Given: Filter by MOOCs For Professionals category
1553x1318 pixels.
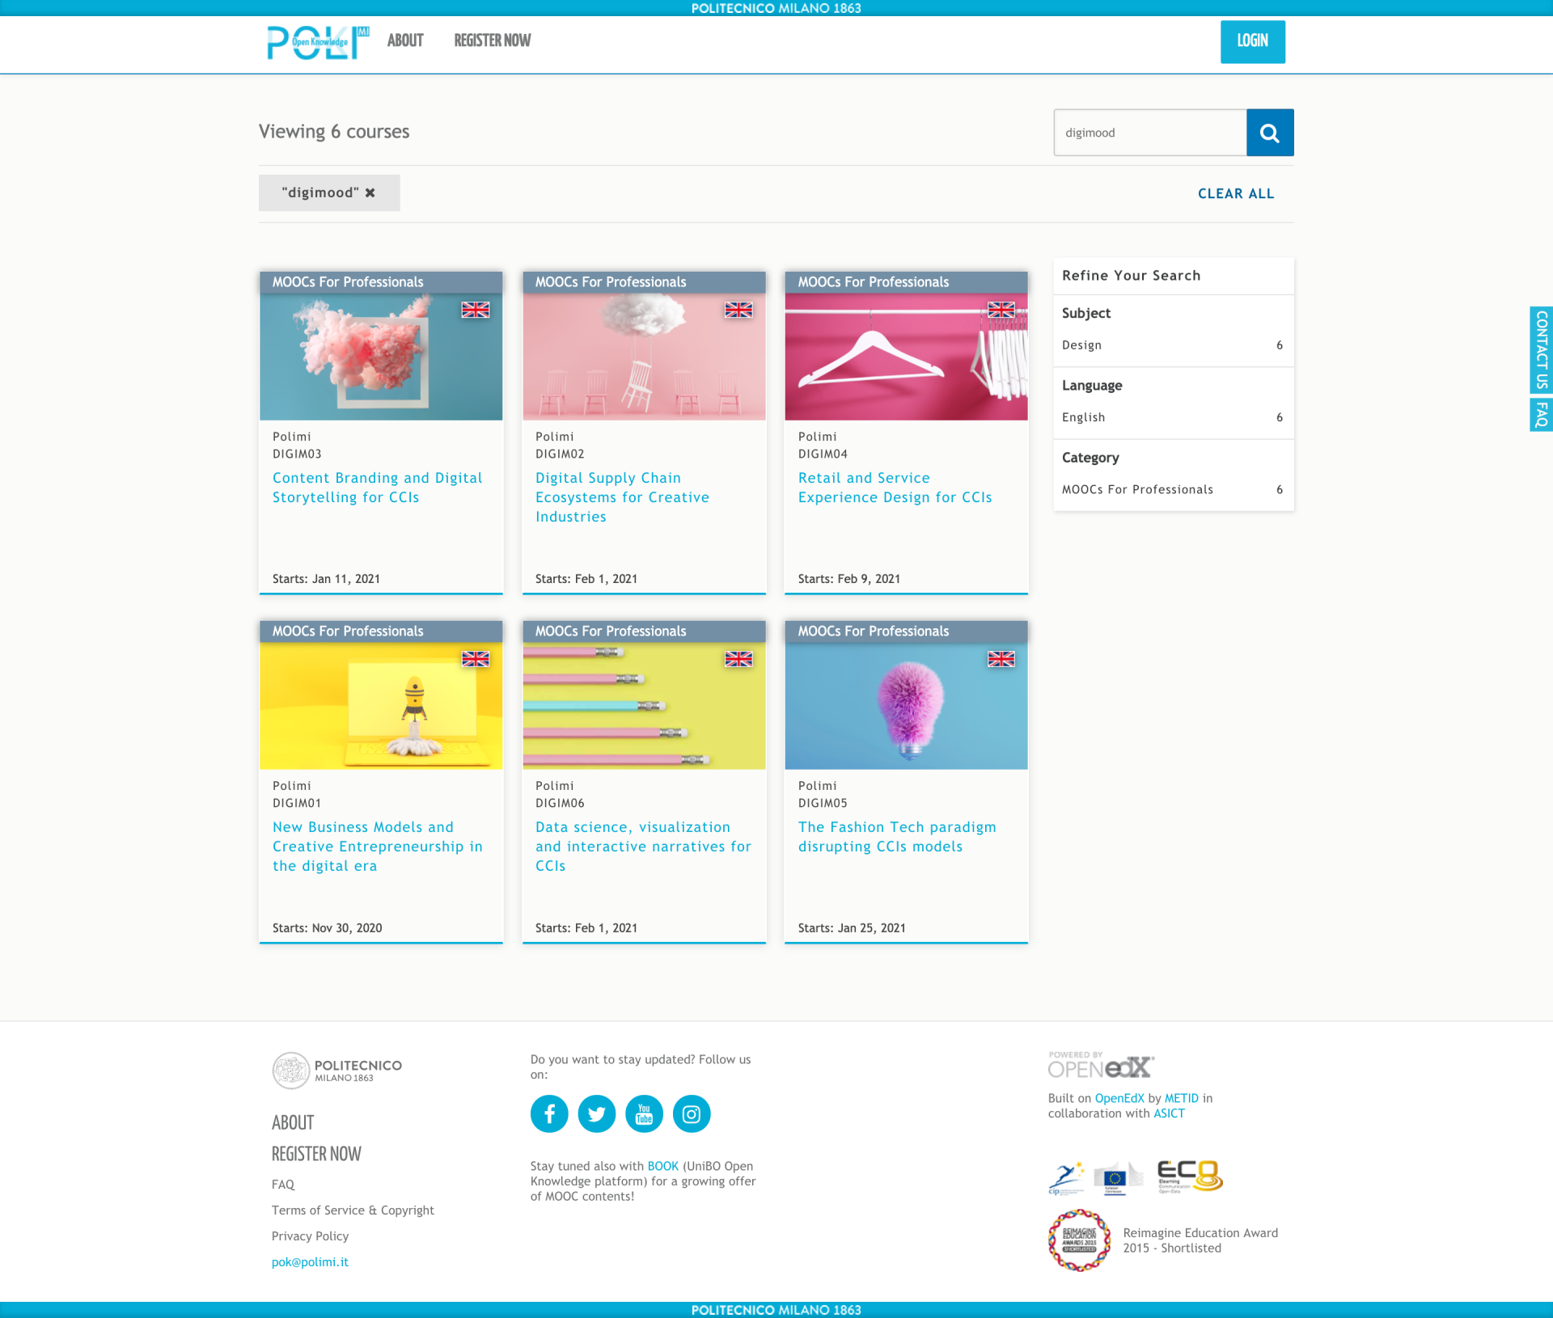Looking at the screenshot, I should [x=1136, y=489].
